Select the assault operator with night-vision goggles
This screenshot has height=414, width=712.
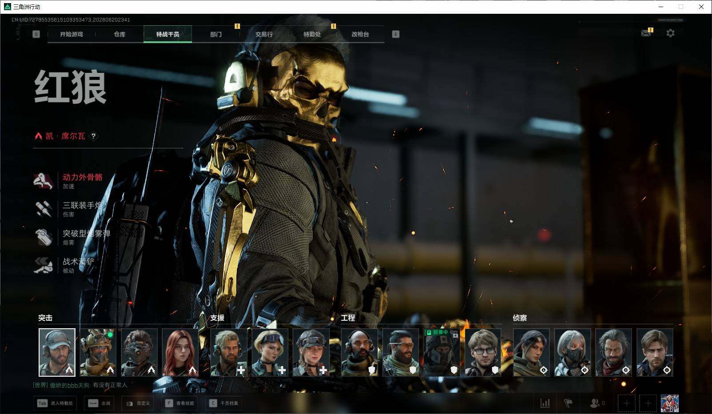pos(139,352)
